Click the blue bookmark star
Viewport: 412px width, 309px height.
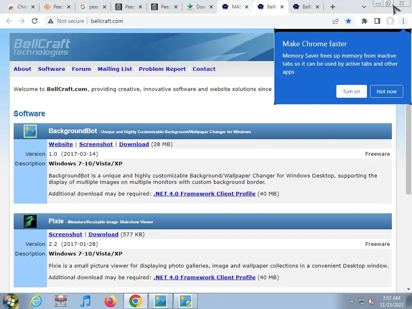(x=348, y=21)
